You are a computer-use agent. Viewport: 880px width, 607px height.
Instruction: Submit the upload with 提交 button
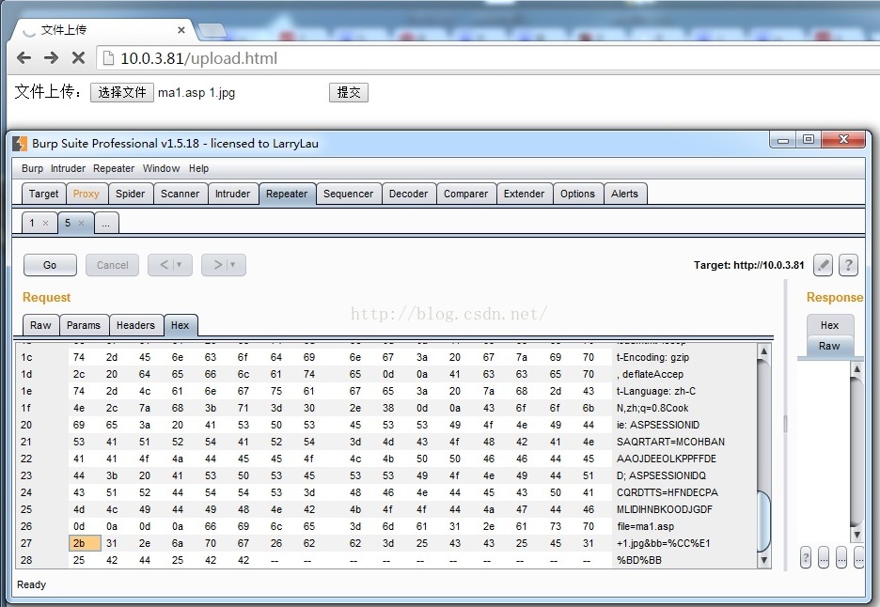click(x=349, y=93)
